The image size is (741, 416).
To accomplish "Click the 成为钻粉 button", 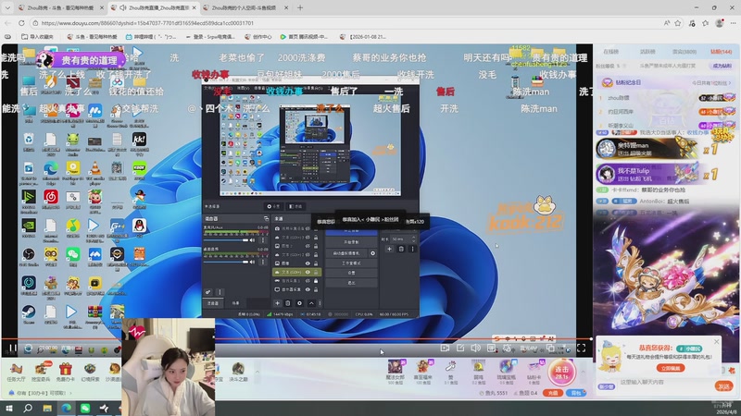I will point(722,66).
